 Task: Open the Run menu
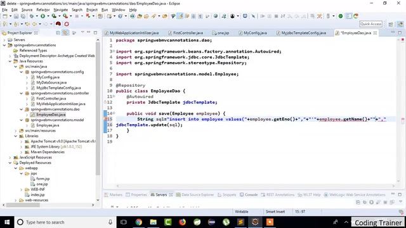[105, 10]
